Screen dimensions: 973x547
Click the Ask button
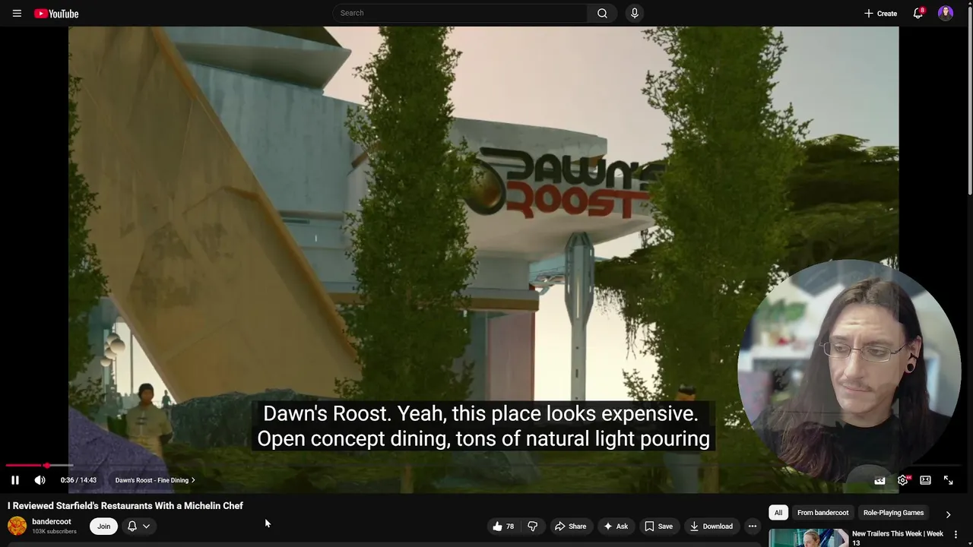[616, 526]
